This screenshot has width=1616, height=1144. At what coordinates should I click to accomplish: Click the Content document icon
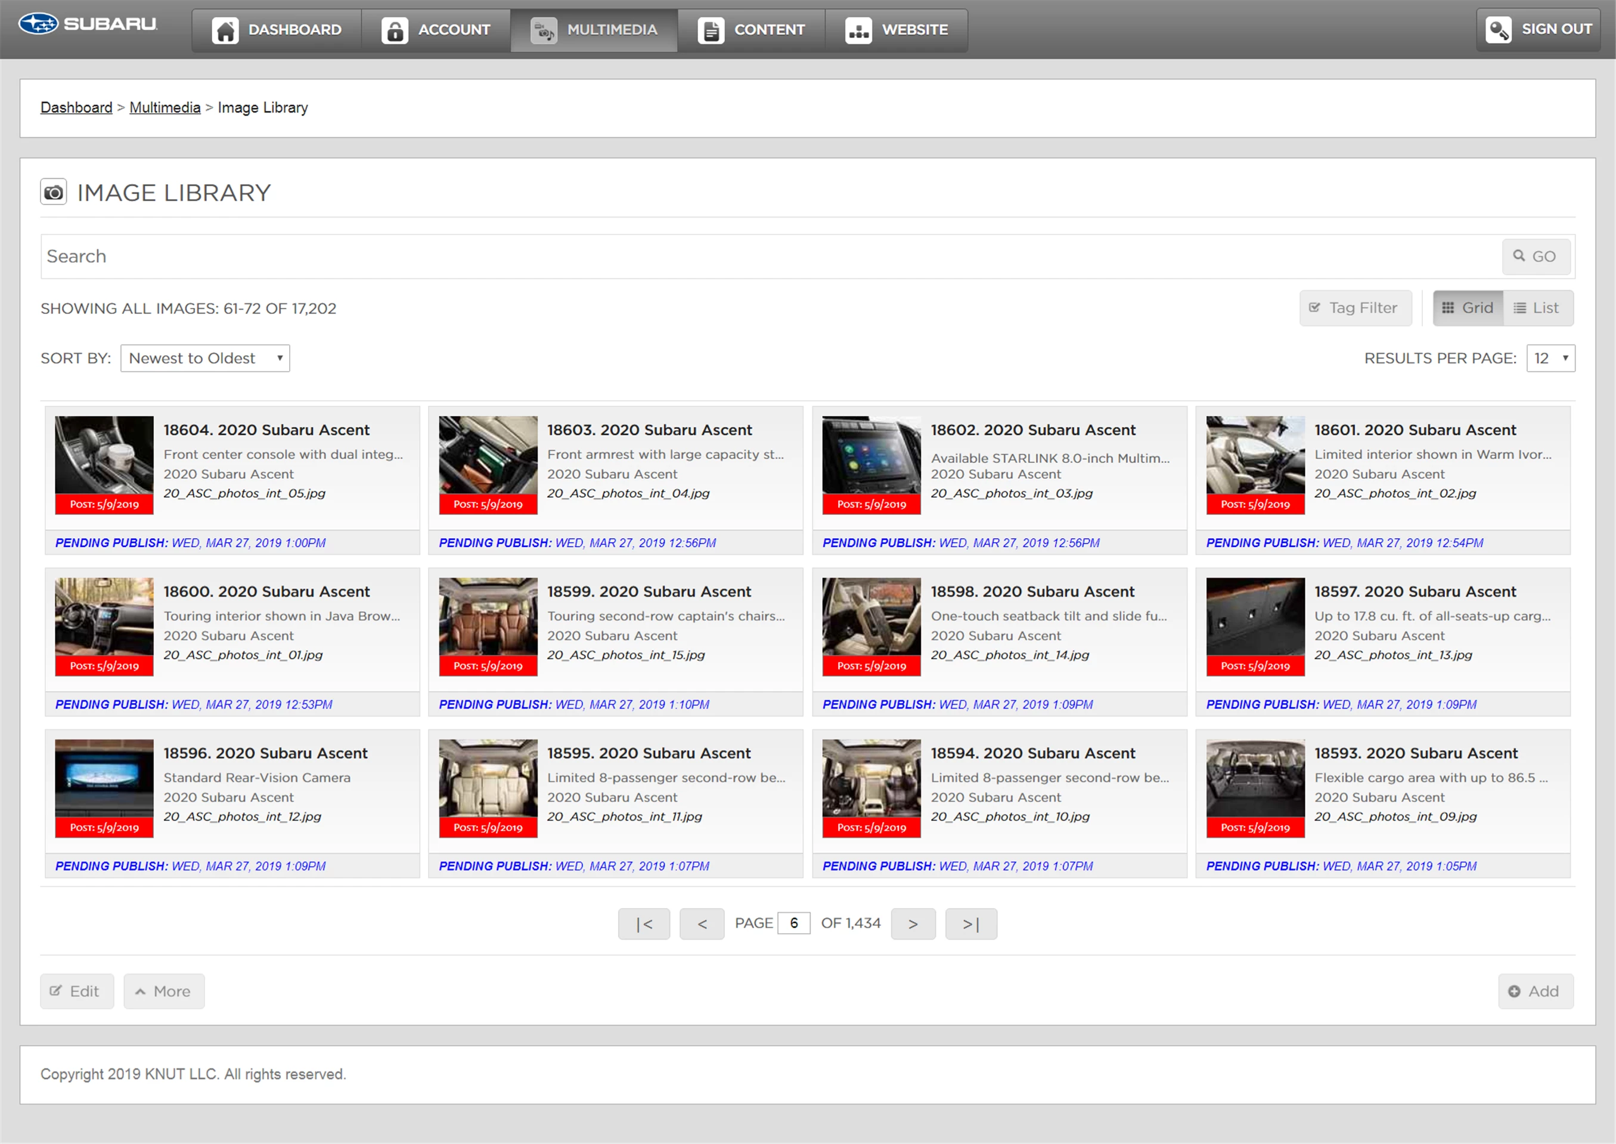711,30
